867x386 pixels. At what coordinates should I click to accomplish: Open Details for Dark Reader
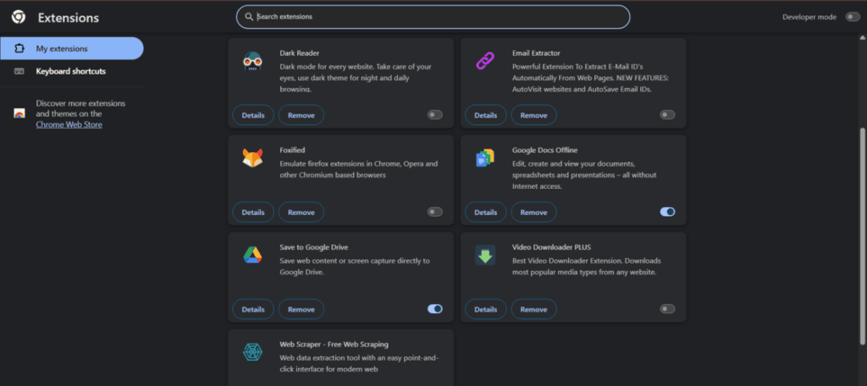pos(253,115)
